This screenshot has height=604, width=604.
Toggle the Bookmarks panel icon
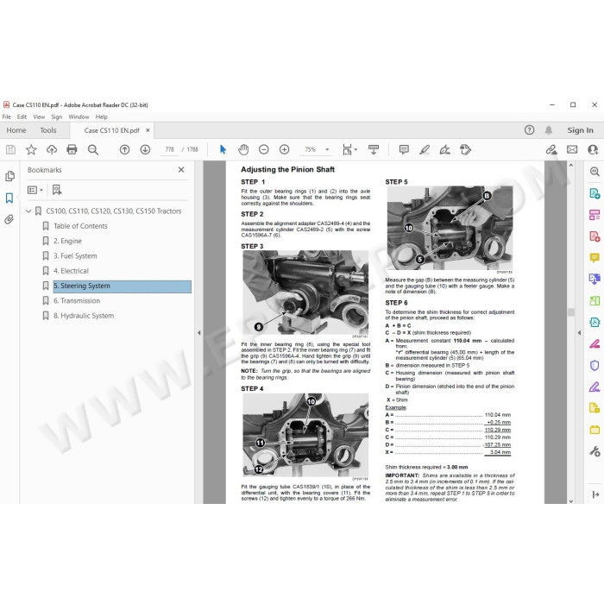pyautogui.click(x=9, y=198)
